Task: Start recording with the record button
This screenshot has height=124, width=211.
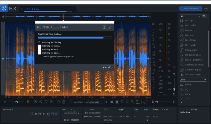Action: tap(36, 114)
